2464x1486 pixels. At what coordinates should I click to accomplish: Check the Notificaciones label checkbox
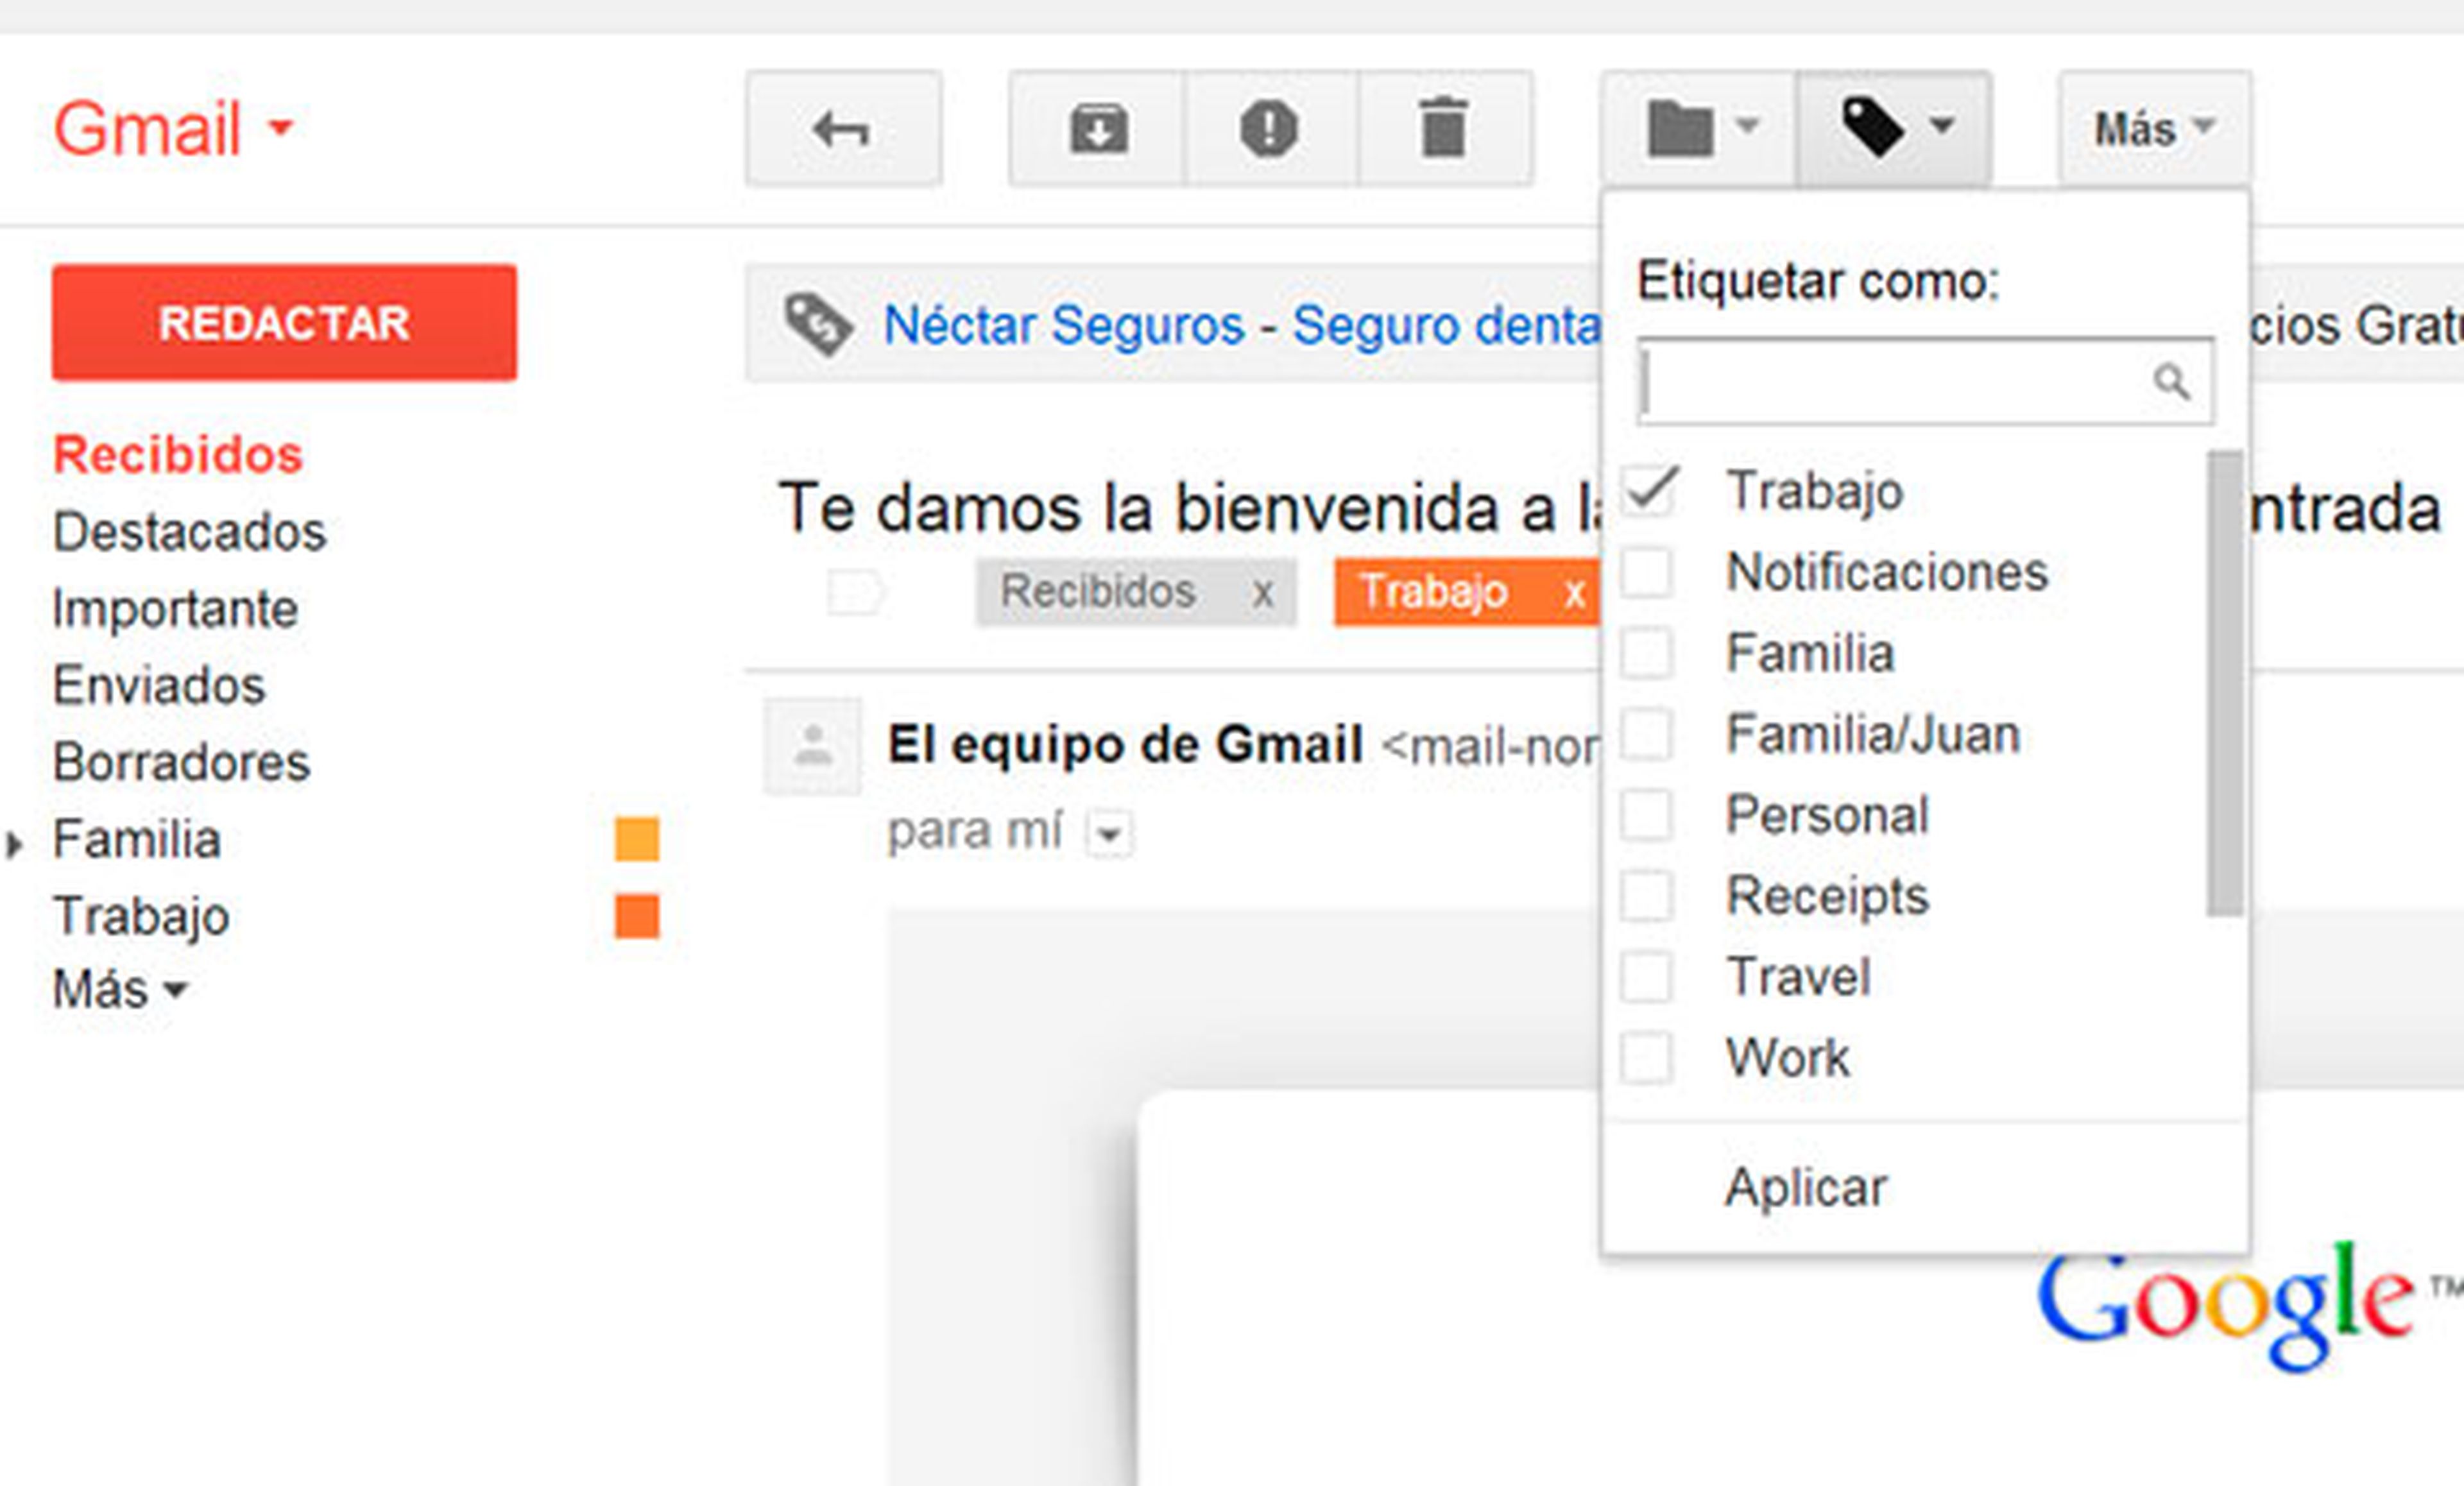[x=1647, y=572]
